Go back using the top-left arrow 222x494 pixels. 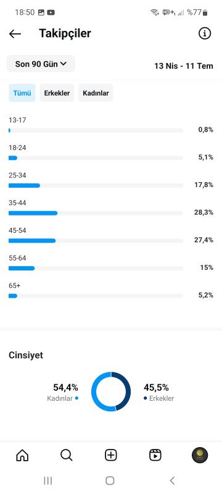coord(15,34)
